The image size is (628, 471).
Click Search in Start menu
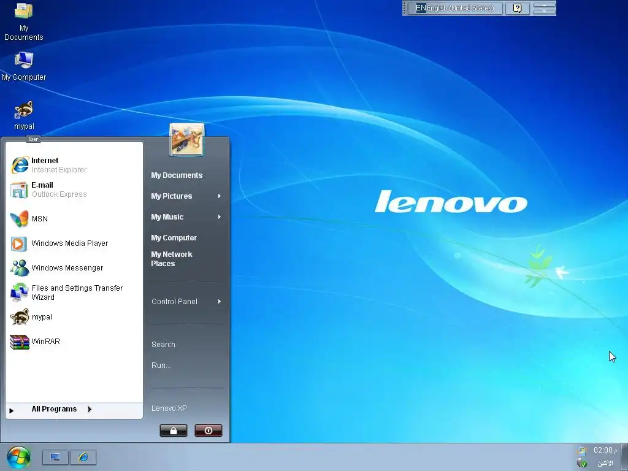tap(163, 345)
